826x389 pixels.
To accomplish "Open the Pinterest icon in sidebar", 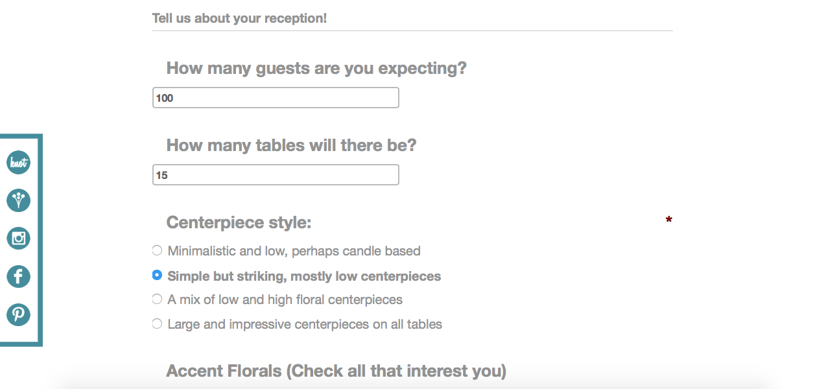I will coord(18,315).
